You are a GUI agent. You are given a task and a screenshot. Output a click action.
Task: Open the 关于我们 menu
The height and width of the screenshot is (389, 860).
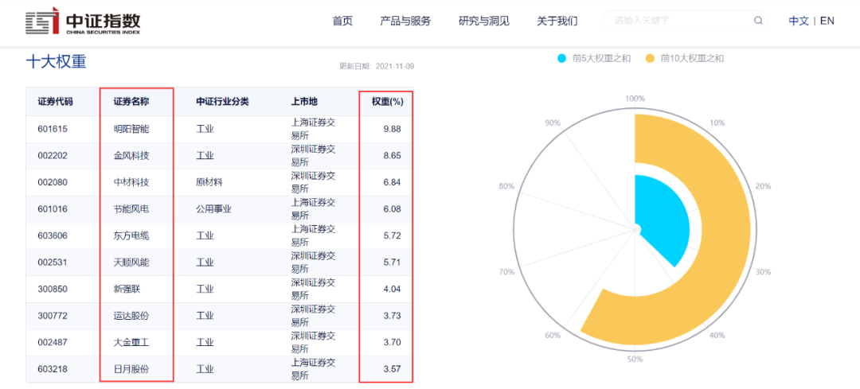pyautogui.click(x=557, y=21)
